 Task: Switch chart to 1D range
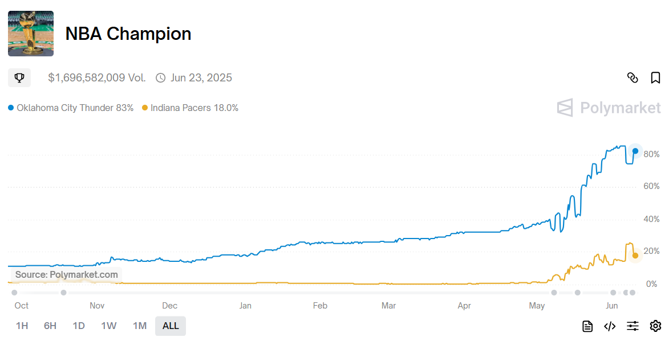[79, 326]
